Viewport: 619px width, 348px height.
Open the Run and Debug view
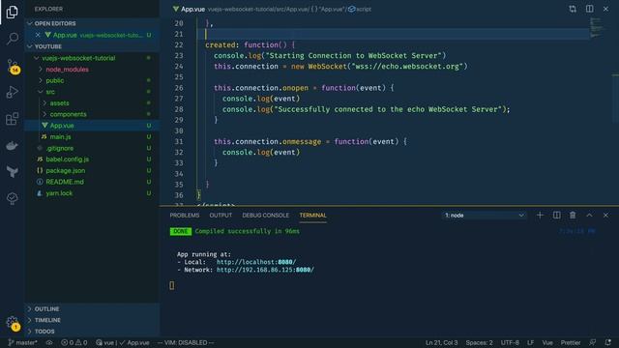tap(13, 92)
